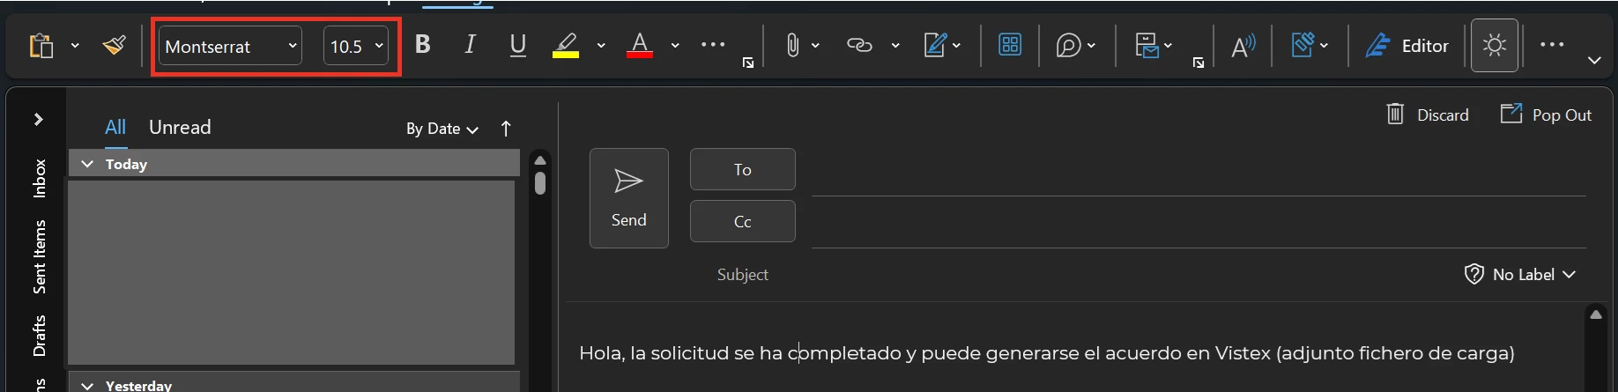Click the Insert Link chain icon
This screenshot has height=392, width=1618.
859,45
